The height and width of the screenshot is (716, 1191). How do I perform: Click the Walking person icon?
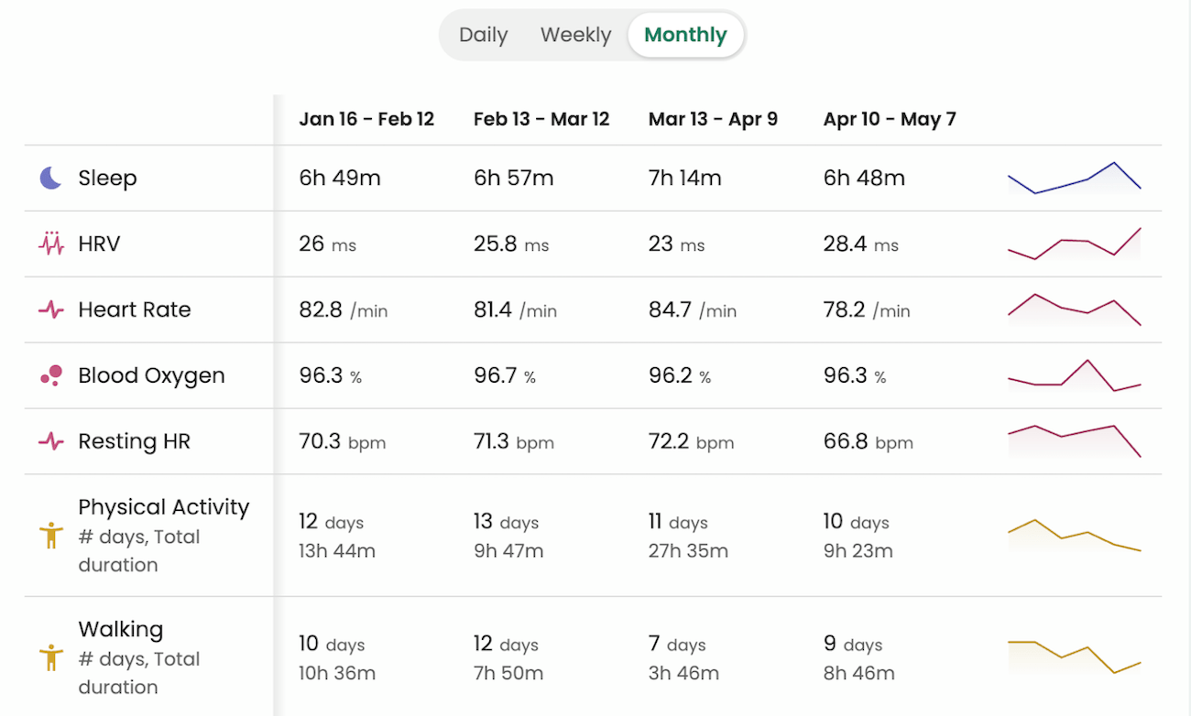tap(51, 657)
